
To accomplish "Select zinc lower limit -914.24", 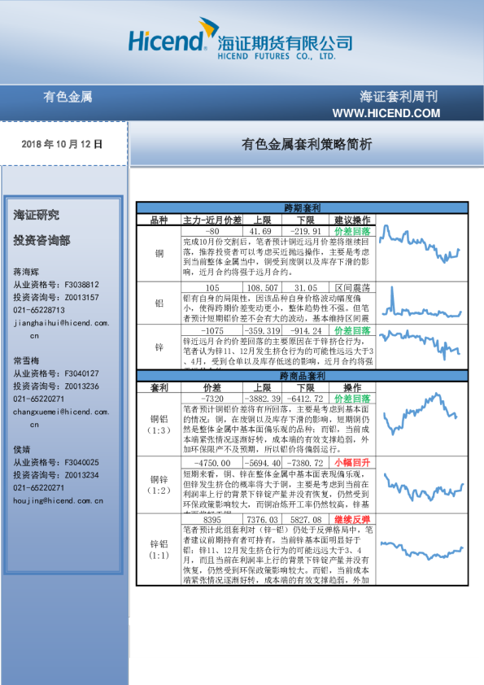I will pyautogui.click(x=305, y=331).
